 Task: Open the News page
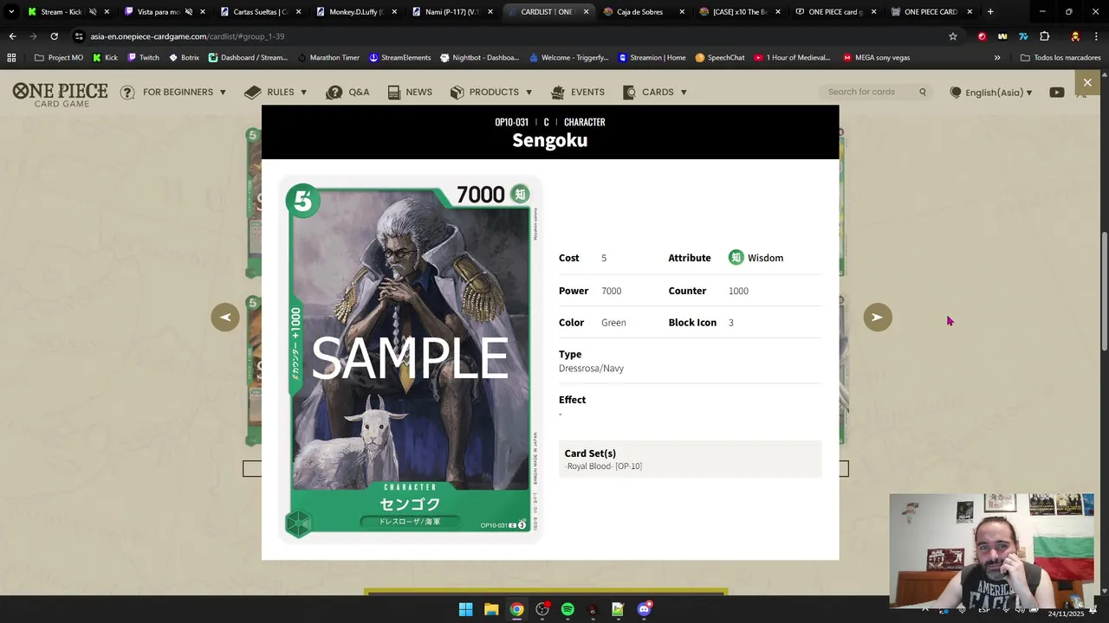pos(410,92)
